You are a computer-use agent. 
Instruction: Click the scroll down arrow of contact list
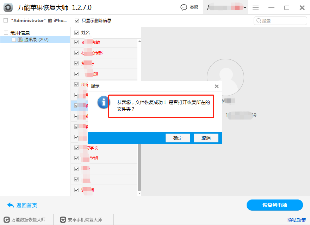[x=139, y=193]
